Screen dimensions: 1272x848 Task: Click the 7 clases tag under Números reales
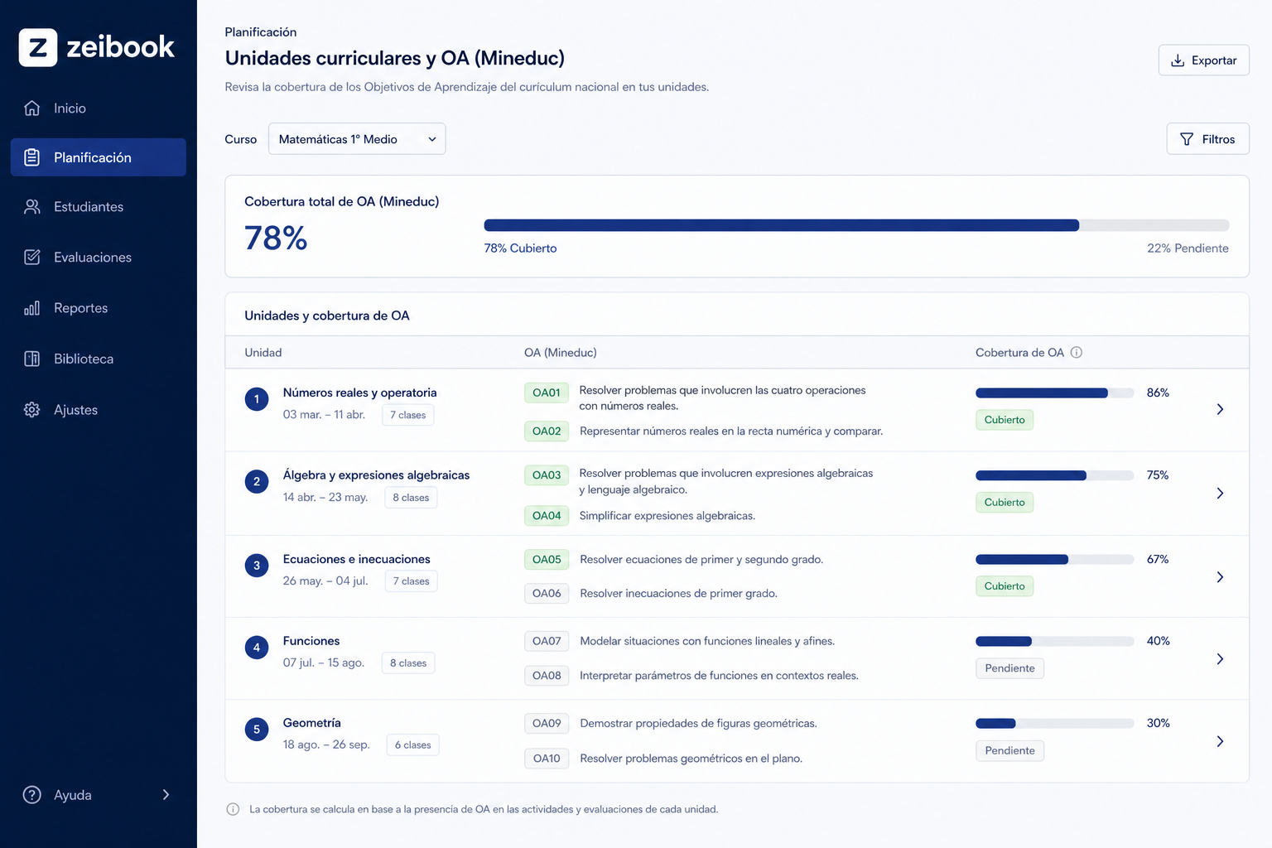click(x=407, y=415)
